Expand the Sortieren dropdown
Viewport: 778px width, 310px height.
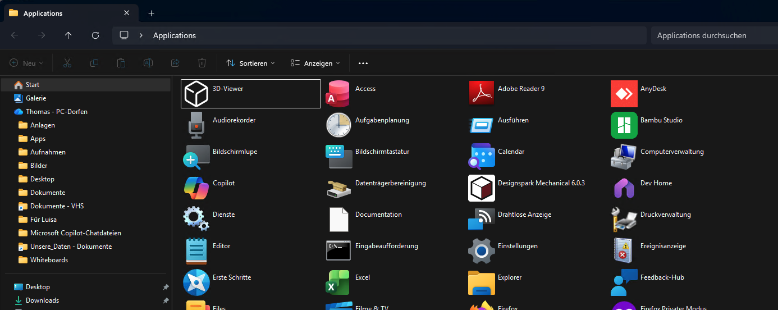tap(250, 63)
